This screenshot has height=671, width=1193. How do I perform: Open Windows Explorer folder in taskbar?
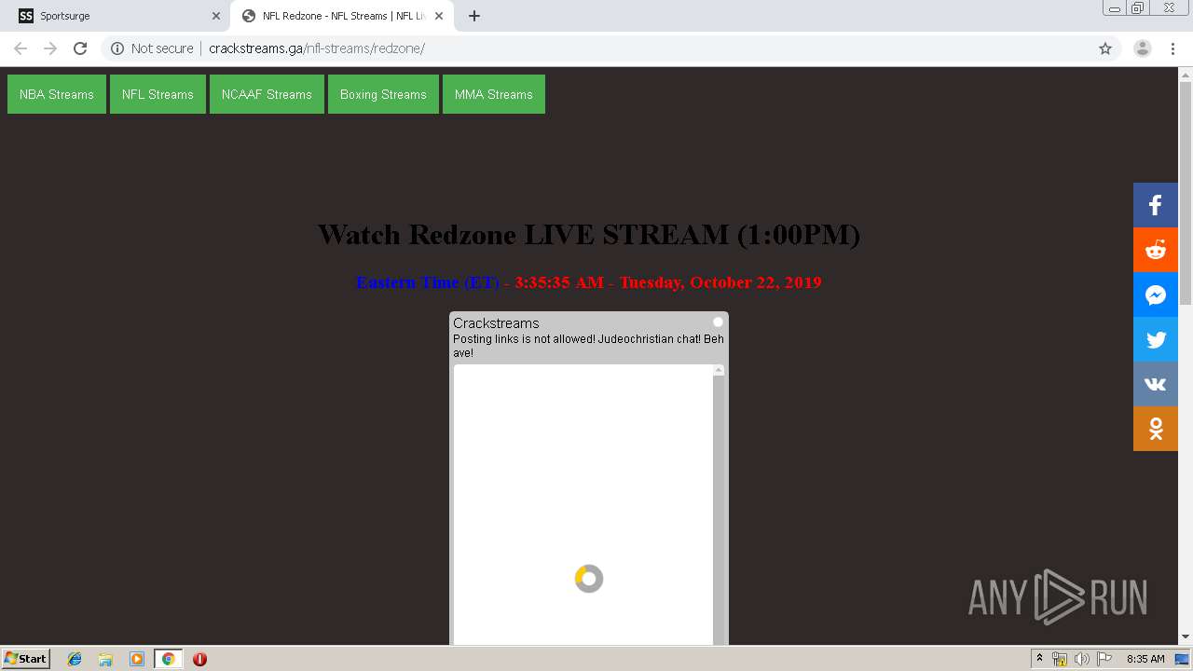tap(105, 659)
